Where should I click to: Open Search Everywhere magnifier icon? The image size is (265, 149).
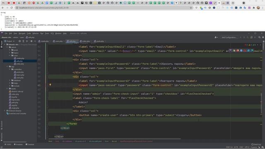pyautogui.click(x=259, y=37)
